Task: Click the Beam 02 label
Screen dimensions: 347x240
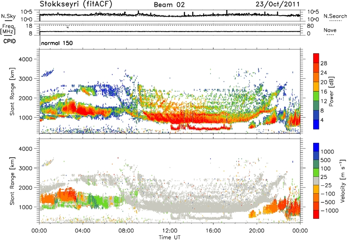Action: click(169, 5)
